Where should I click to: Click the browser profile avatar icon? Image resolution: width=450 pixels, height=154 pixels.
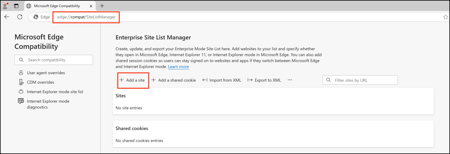(x=5, y=6)
